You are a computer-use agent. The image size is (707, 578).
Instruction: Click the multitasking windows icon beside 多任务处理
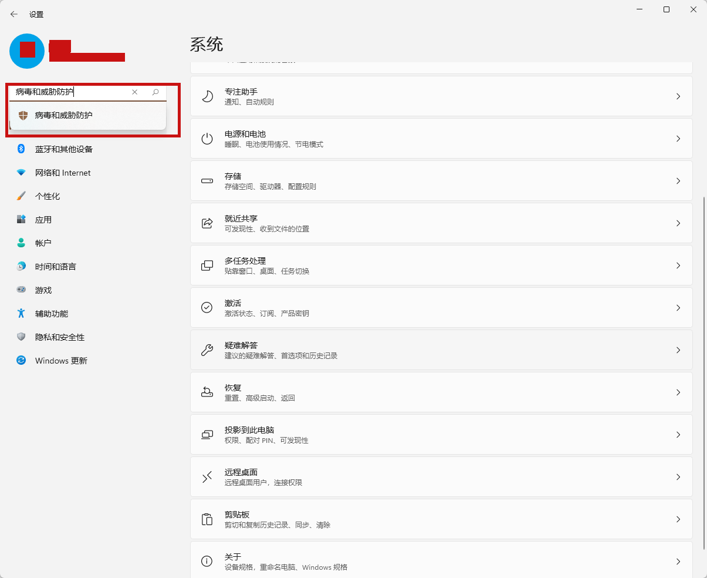point(207,266)
